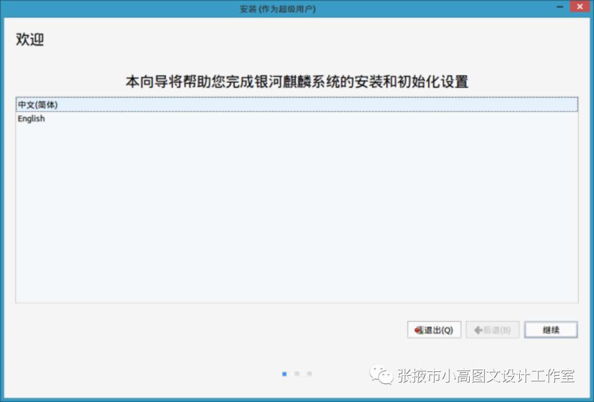
Task: Click the 退出(Q) quit button
Action: click(x=434, y=330)
